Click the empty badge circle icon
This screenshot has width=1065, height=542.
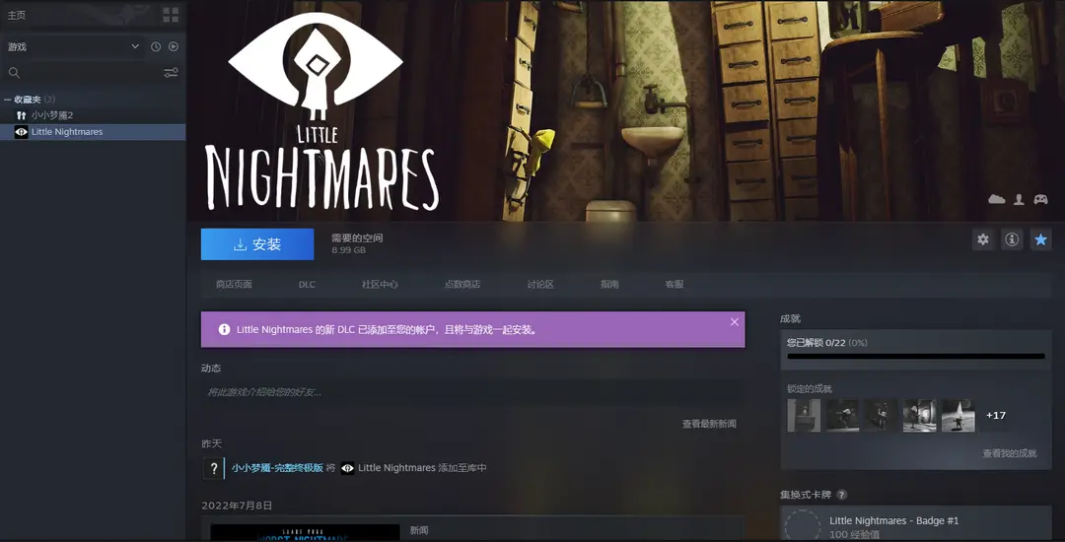click(x=803, y=526)
